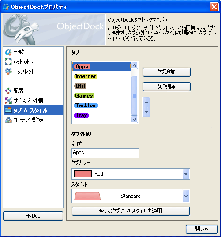Image resolution: width=221 pixels, height=237 pixels.
Task: Open the ホットスポット settings page
Action: (x=33, y=62)
